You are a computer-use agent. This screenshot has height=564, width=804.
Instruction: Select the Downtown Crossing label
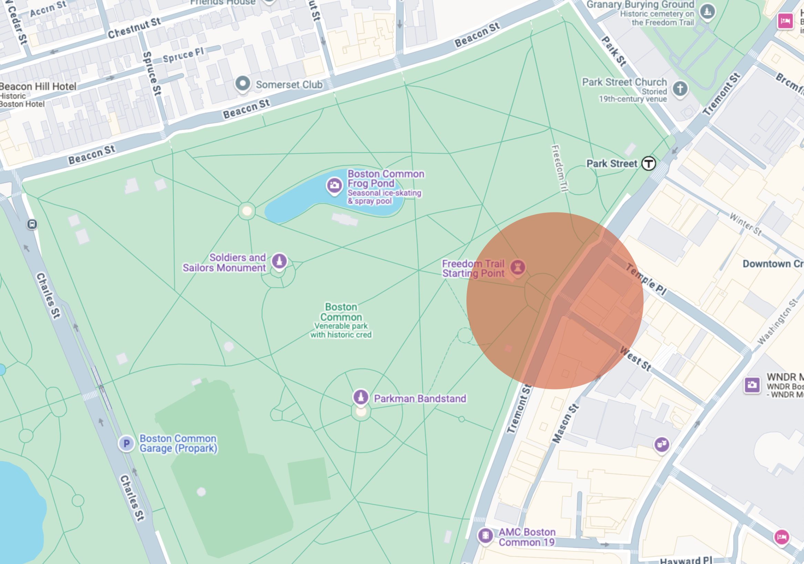coord(773,264)
